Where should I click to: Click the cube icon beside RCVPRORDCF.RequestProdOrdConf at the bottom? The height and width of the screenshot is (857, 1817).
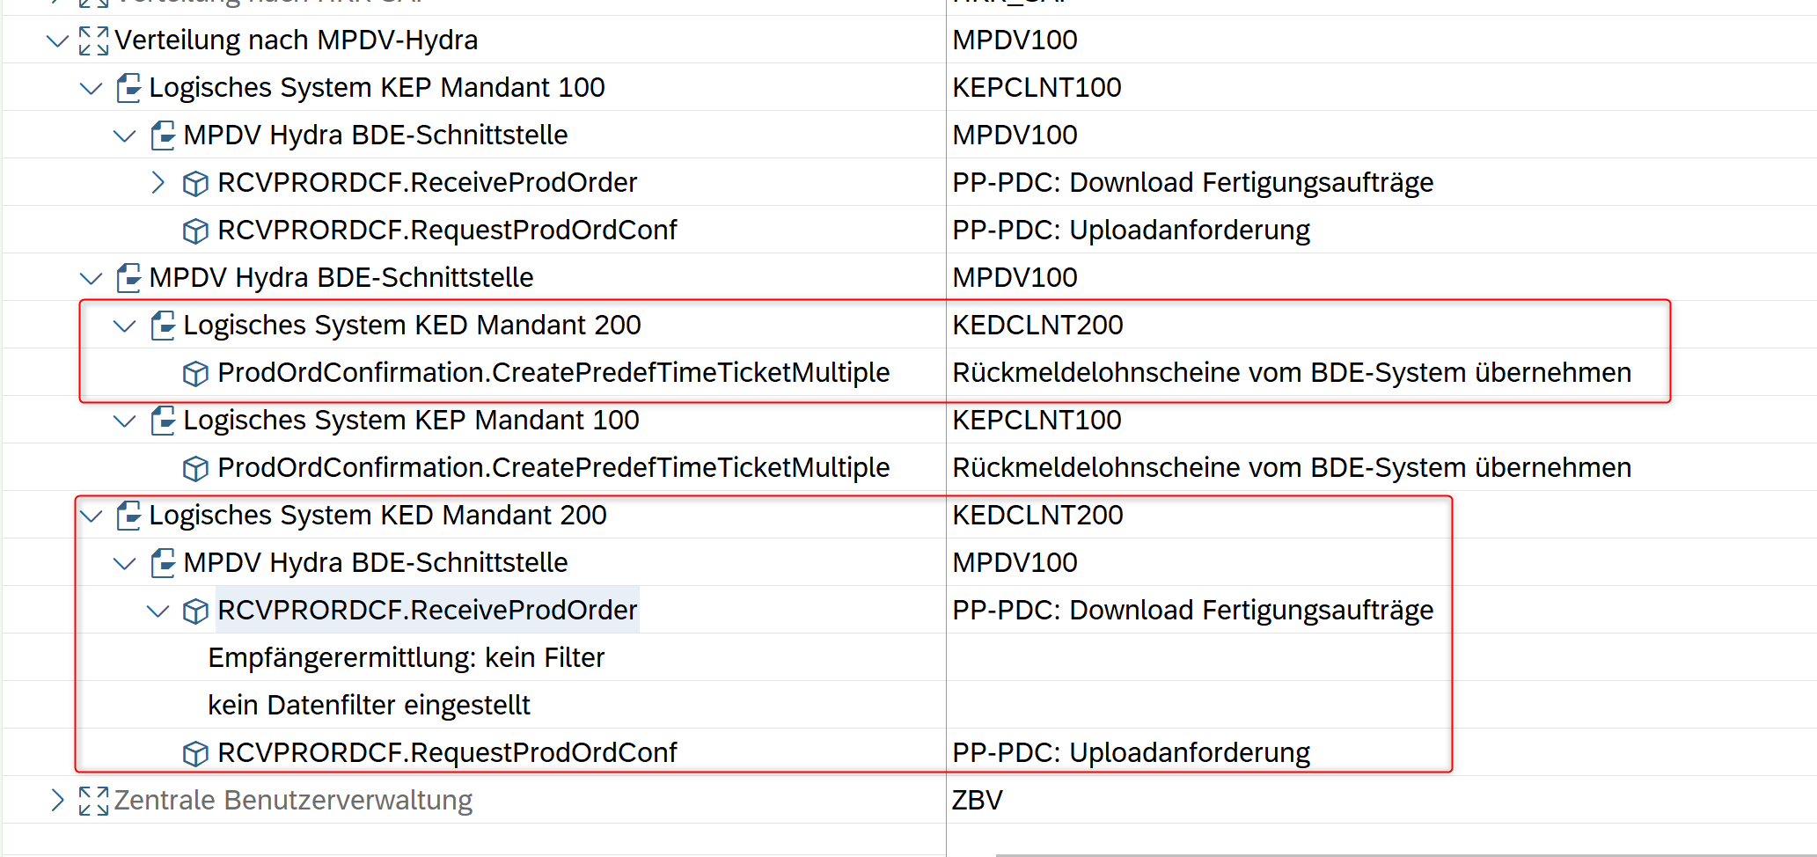pos(195,753)
